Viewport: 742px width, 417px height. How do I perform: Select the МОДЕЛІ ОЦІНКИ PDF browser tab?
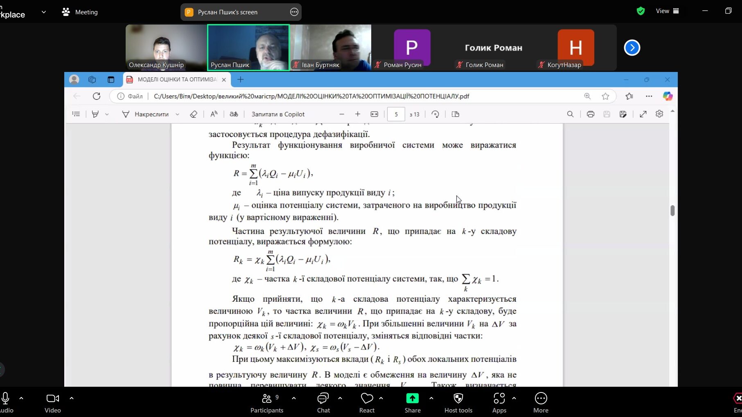click(177, 80)
